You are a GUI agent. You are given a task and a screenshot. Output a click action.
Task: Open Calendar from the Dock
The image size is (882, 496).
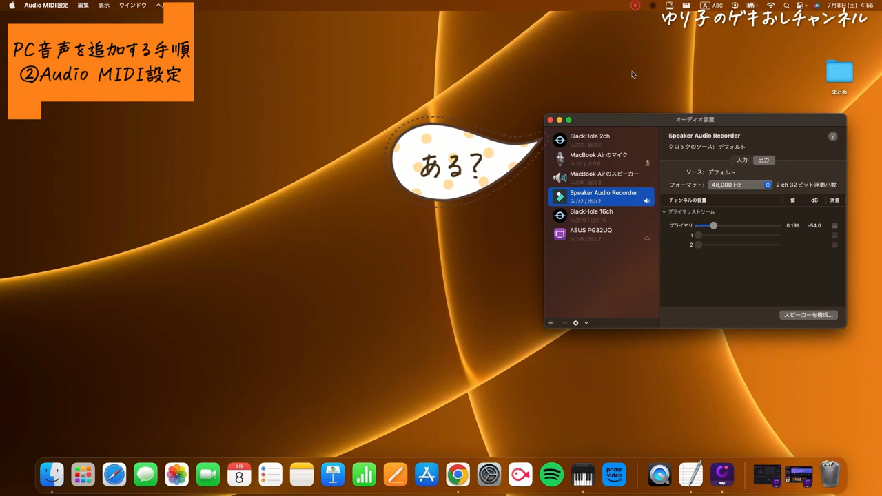[239, 475]
